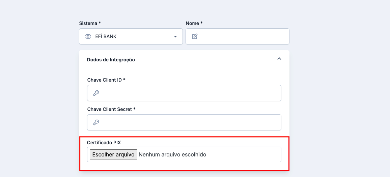Select the EFÍ BANK value text
Image resolution: width=390 pixels, height=177 pixels.
click(106, 36)
